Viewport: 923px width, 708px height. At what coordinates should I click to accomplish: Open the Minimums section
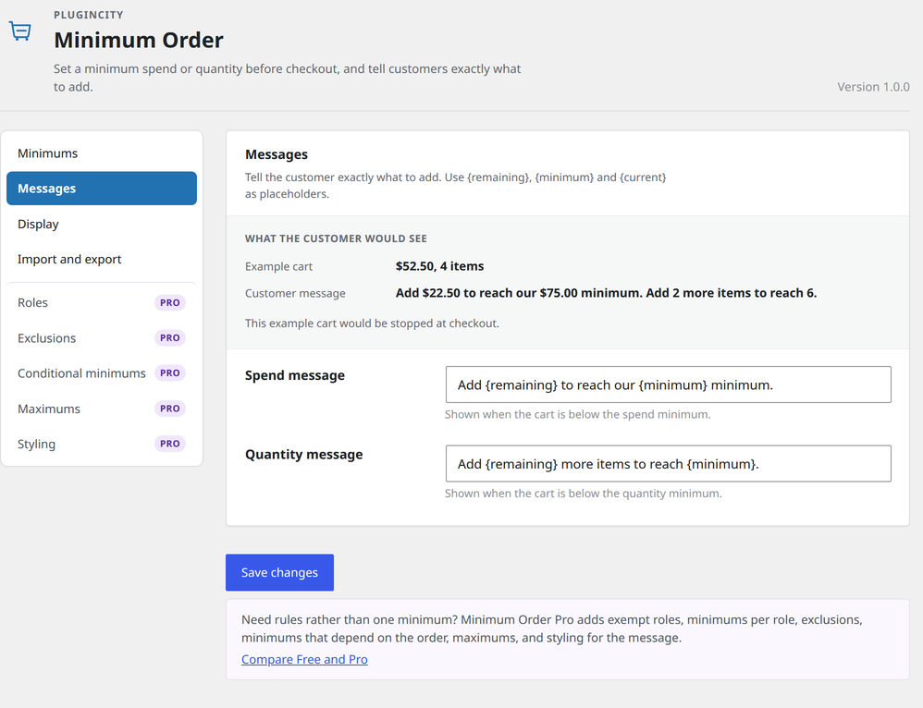click(x=101, y=153)
